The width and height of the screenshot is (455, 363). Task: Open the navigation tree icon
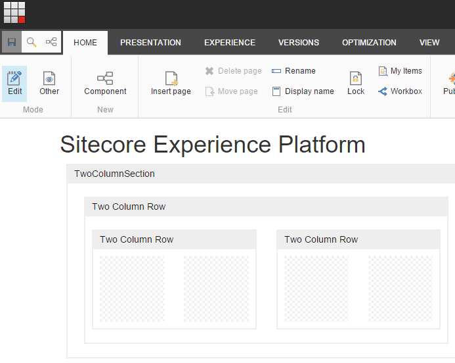51,42
